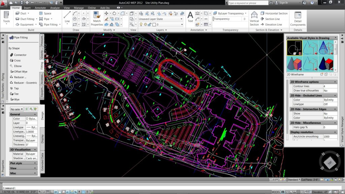Image resolution: width=345 pixels, height=194 pixels.
Task: Toggle the layer lock padlock icon
Action: (150, 25)
